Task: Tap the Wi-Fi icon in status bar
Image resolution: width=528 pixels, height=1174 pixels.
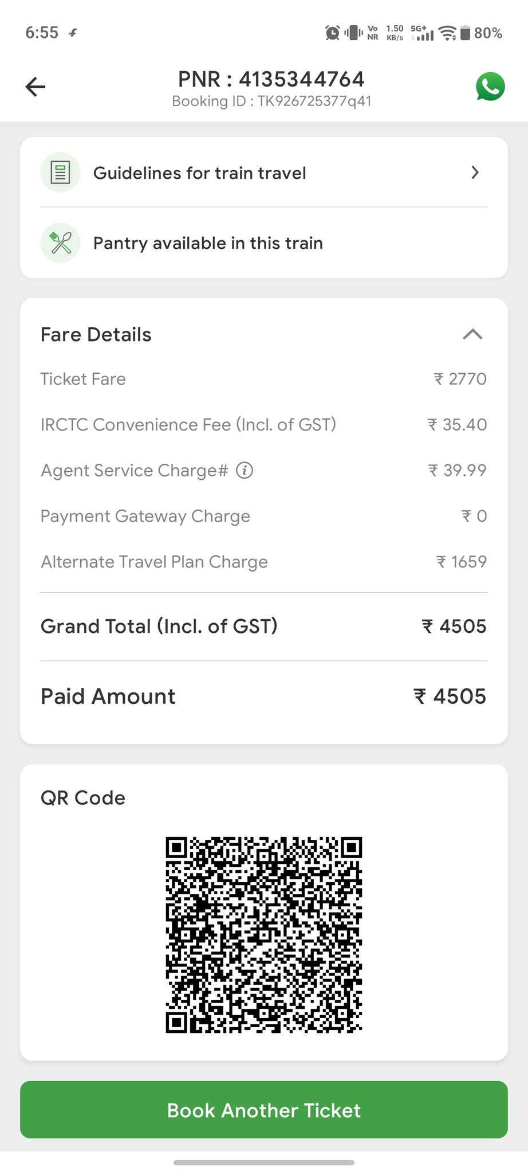Action: click(x=447, y=33)
